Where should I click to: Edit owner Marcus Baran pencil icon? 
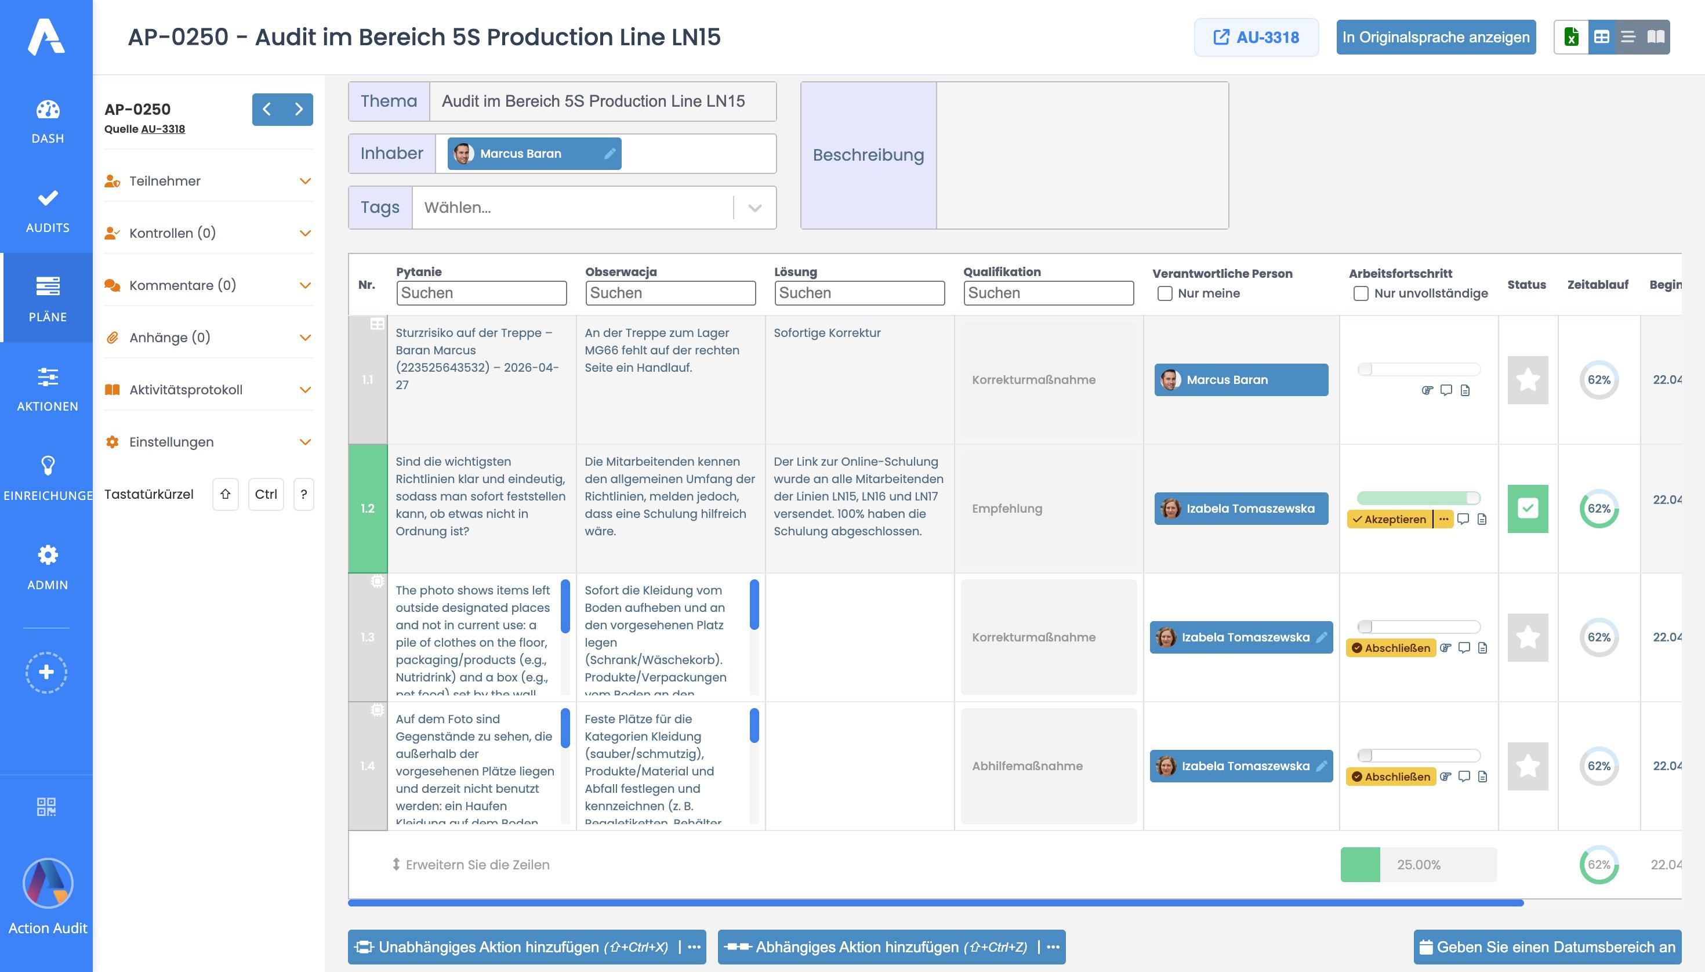(x=610, y=154)
